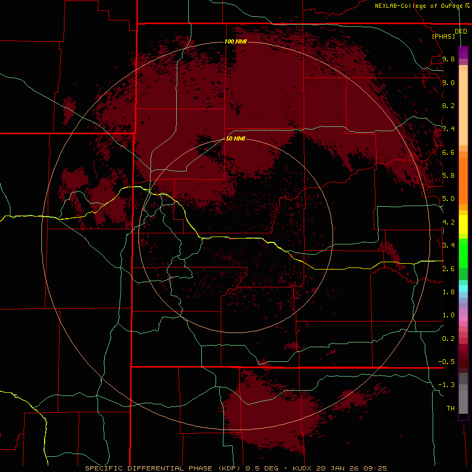Click the -1.3 scale value
Viewport: 472px width, 472px height.
click(x=446, y=385)
